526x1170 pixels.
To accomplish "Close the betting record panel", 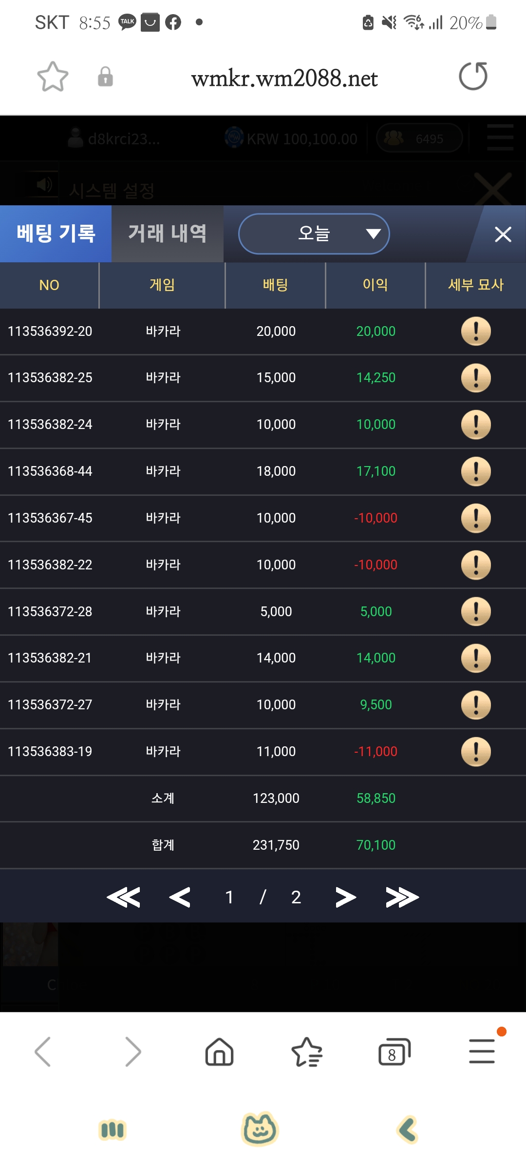I will 503,234.
